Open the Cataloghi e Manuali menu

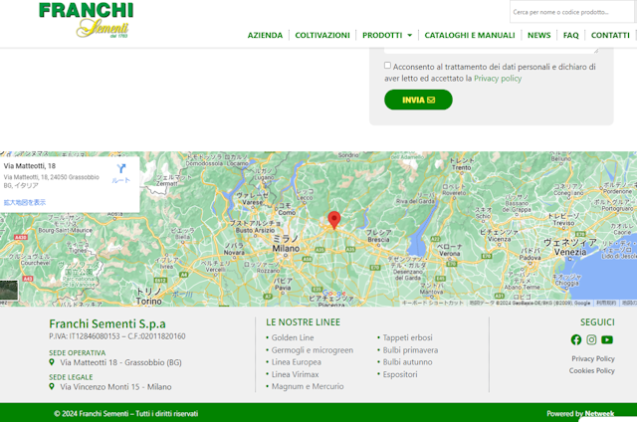470,36
